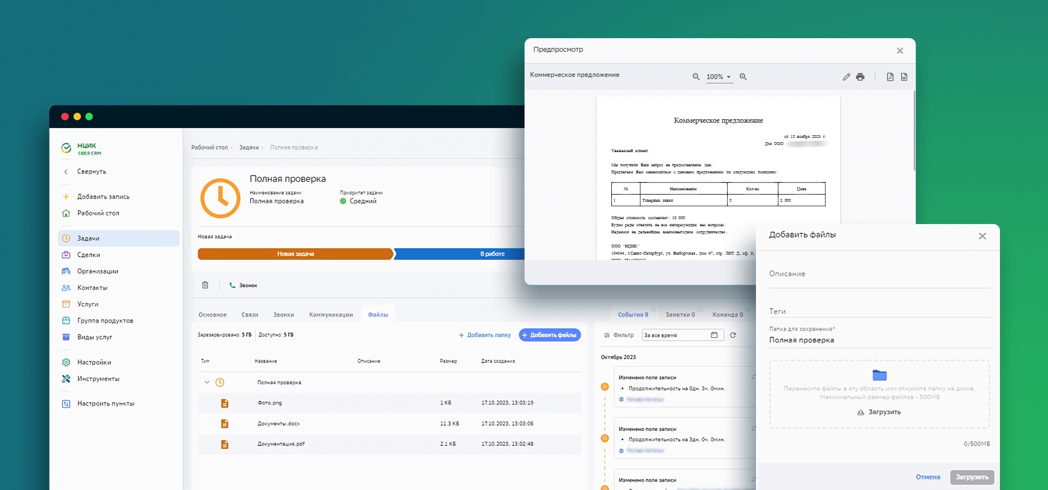The width and height of the screenshot is (1048, 490).
Task: Go to the Рабочий стол breadcrumb
Action: [x=210, y=148]
